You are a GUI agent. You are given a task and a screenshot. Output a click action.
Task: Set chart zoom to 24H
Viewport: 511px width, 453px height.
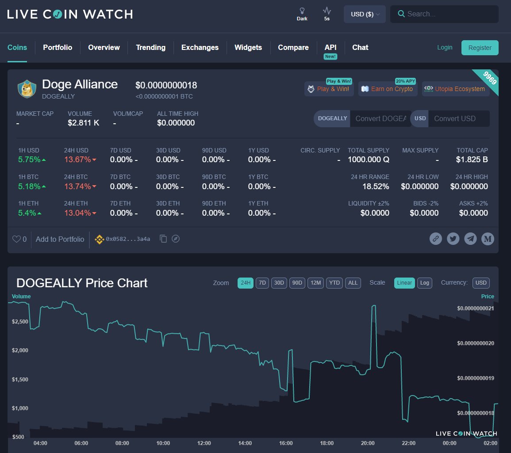click(246, 283)
